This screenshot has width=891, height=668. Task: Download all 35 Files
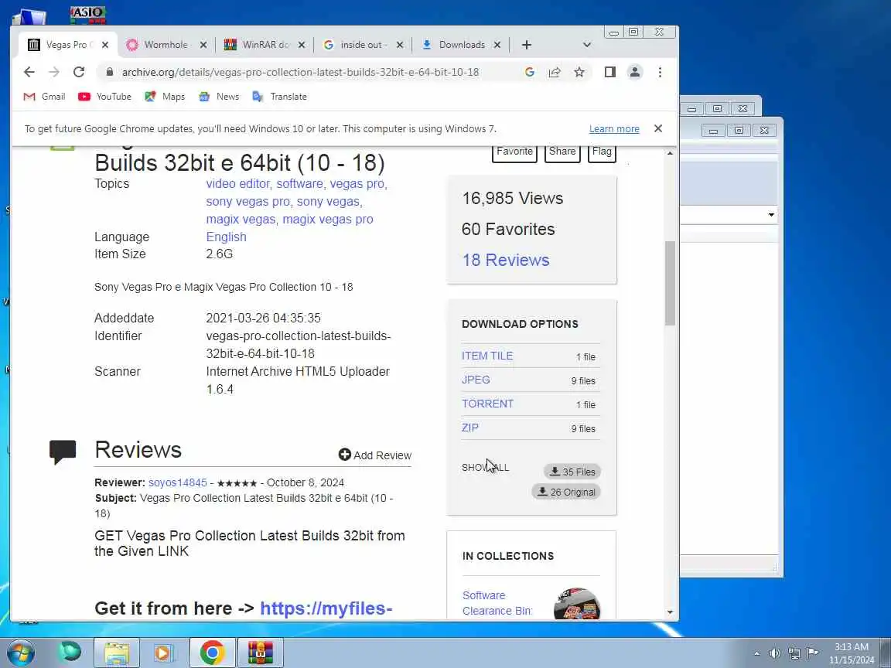[572, 472]
